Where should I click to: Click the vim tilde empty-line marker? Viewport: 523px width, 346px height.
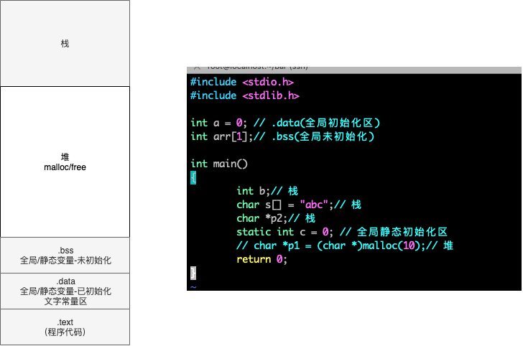pos(193,286)
